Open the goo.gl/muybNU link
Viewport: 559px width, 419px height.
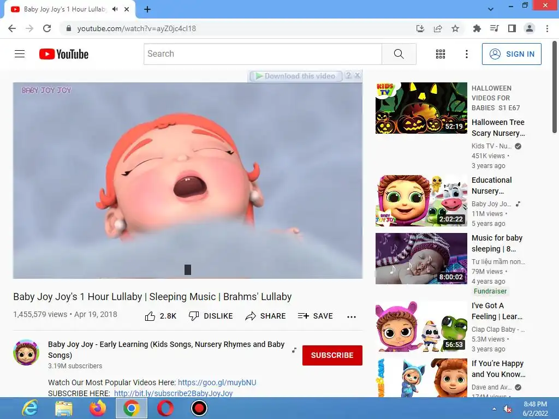[217, 382]
